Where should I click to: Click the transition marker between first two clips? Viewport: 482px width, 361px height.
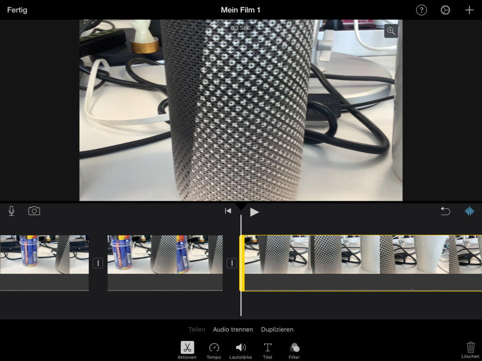pos(98,263)
